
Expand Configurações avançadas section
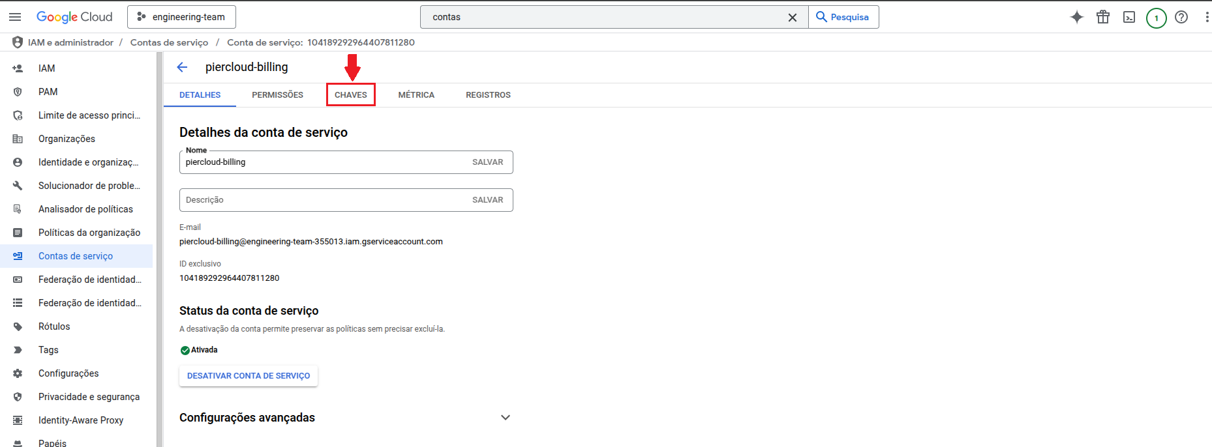(505, 418)
